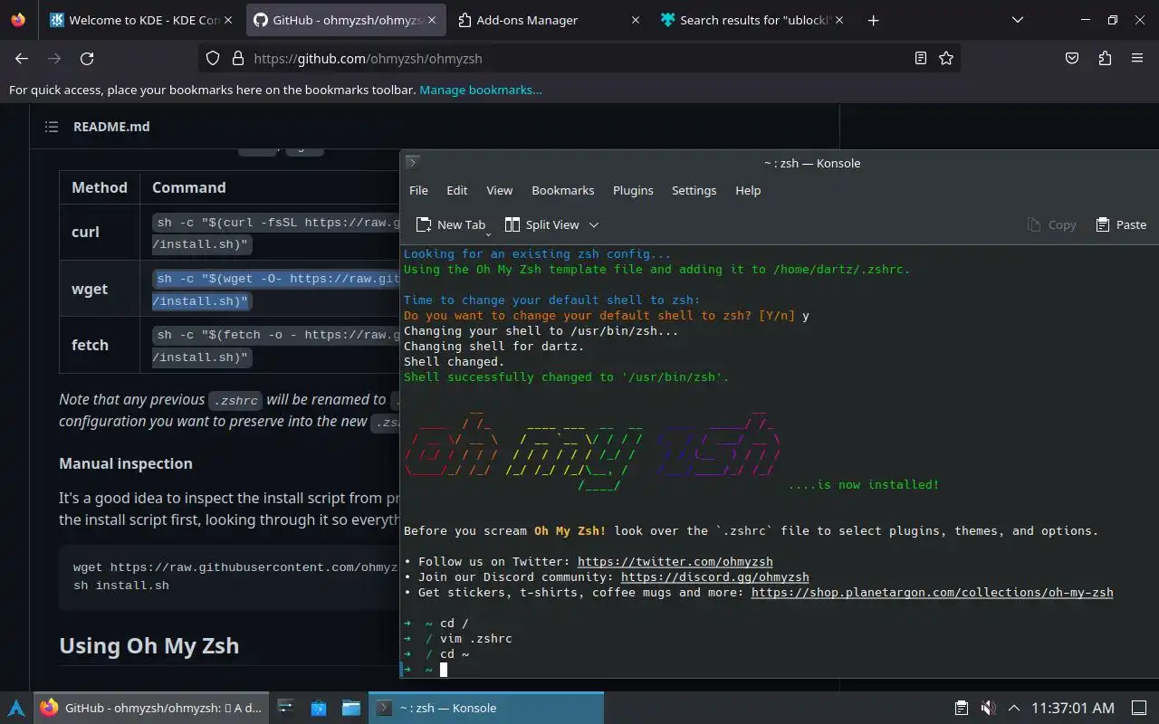Open System Settings from the taskbar

pos(285,708)
